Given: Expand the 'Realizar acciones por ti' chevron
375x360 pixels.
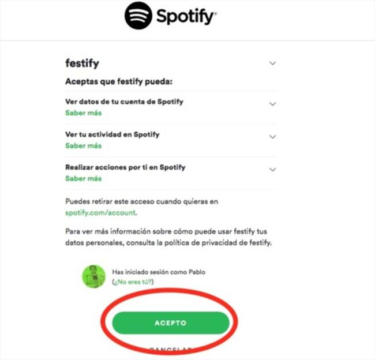Looking at the screenshot, I should 273,170.
